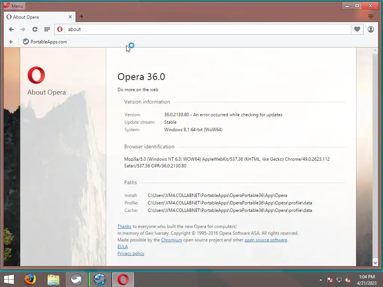The image size is (383, 287).
Task: Click Opera taskbar icon
Action: click(x=123, y=280)
